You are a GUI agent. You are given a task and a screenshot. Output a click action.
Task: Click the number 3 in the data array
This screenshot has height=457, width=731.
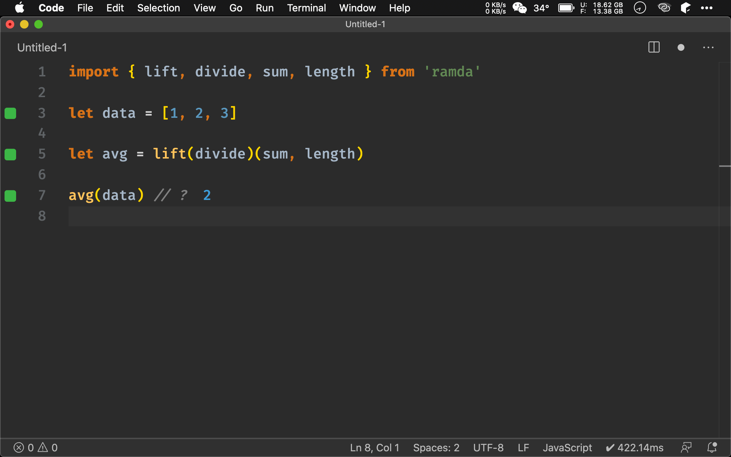224,113
